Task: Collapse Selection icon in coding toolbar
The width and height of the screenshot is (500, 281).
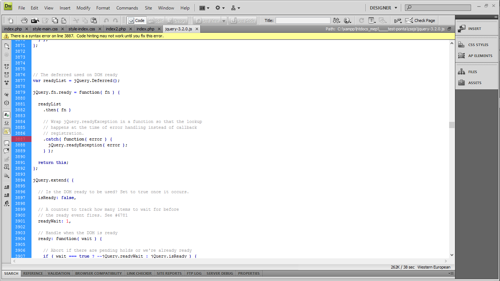Action: [7, 75]
